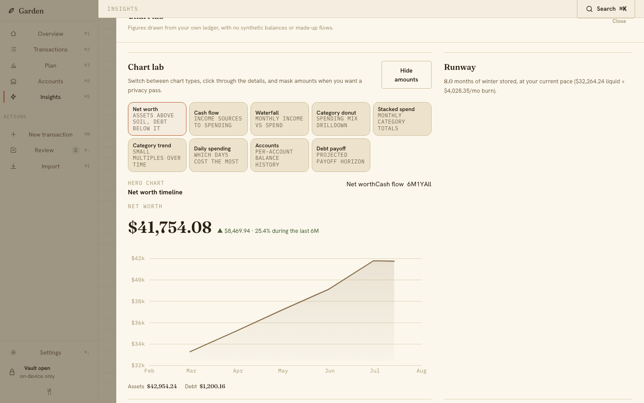Go to Overview in the sidebar
The image size is (644, 403).
pyautogui.click(x=49, y=34)
